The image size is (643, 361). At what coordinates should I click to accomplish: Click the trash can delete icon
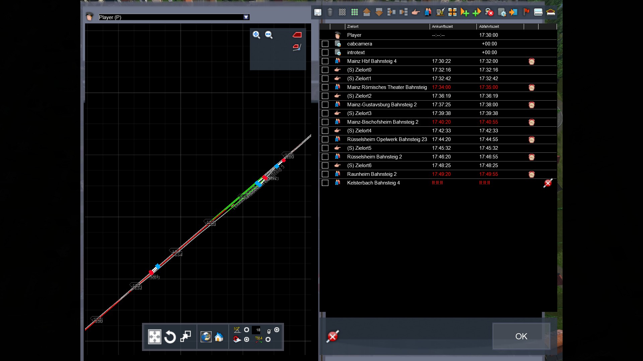click(x=330, y=12)
